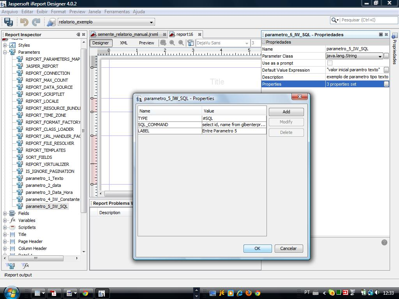This screenshot has width=399, height=299.
Task: Expand the Scriptlets tree node
Action: [x=5, y=227]
